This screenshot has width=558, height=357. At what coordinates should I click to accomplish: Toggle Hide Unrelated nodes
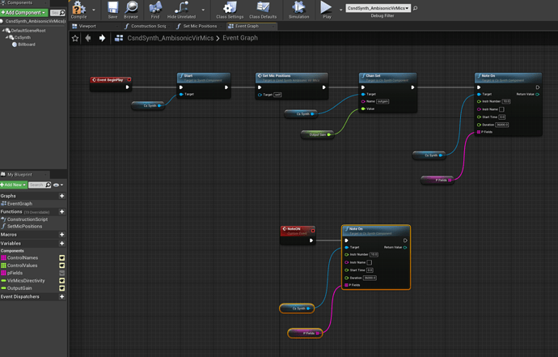click(181, 10)
